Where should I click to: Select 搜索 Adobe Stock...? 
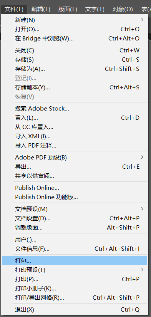tap(75, 109)
